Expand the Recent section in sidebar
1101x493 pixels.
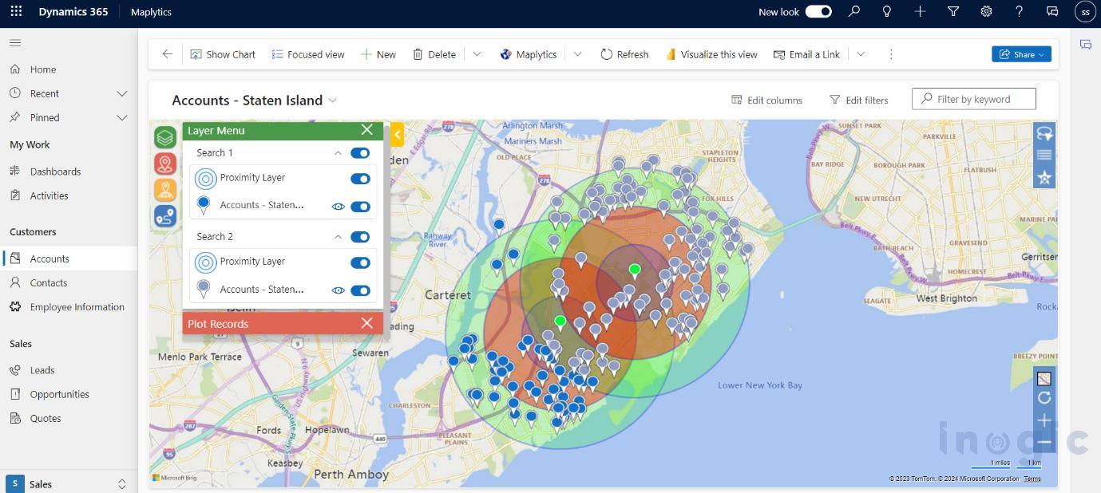point(121,93)
